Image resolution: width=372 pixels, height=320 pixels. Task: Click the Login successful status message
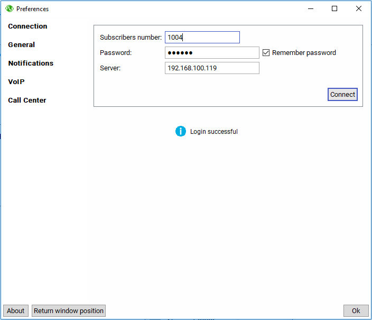213,132
